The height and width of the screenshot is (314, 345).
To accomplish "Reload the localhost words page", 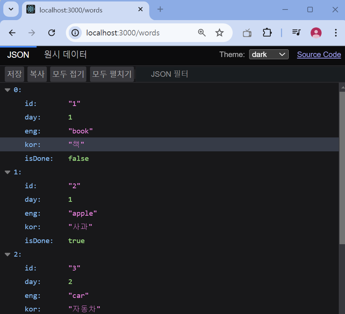I will tap(52, 33).
